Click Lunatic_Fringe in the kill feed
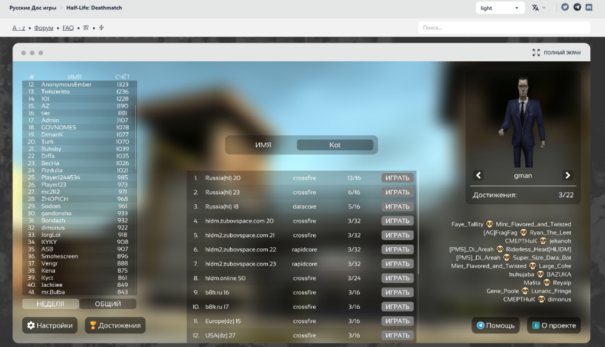 point(551,291)
